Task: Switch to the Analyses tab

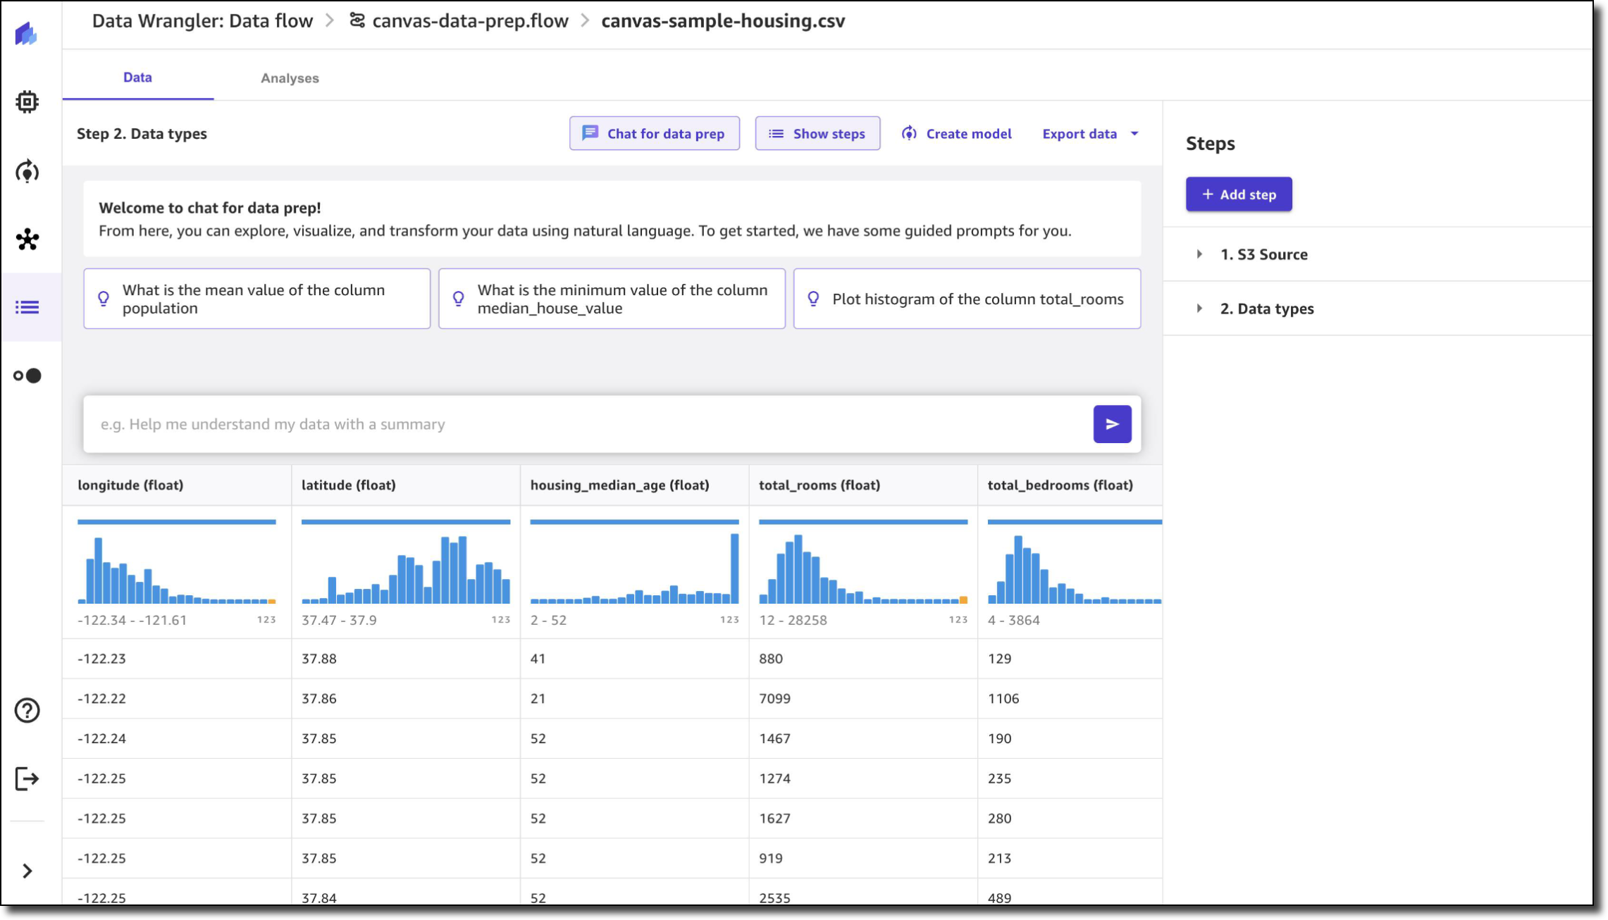Action: click(x=290, y=78)
